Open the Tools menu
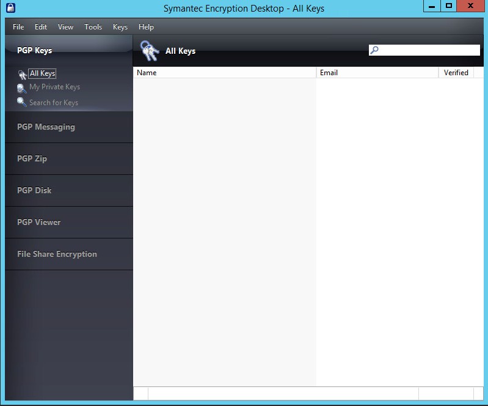488x406 pixels. pos(93,27)
